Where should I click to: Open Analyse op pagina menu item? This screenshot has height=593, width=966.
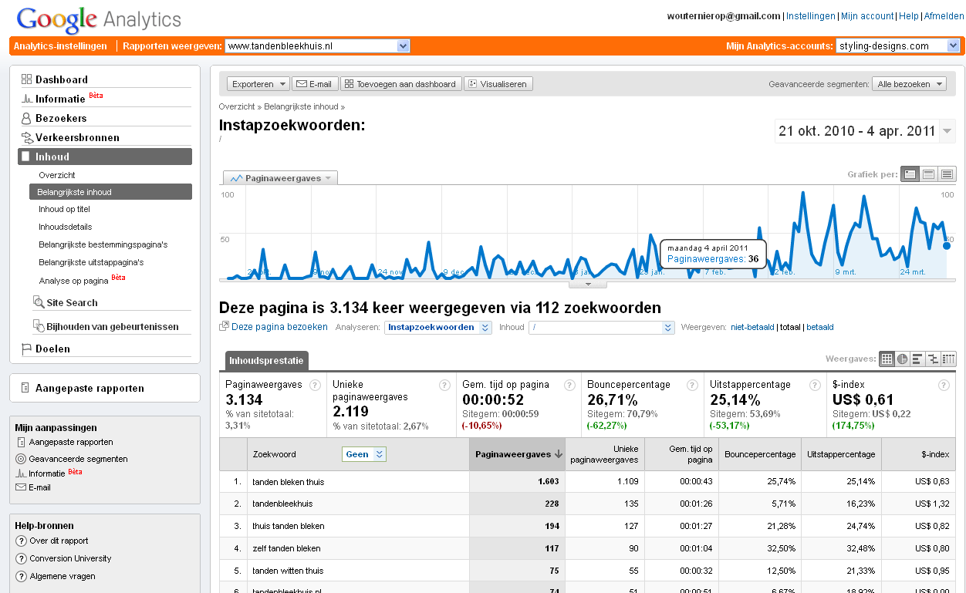pyautogui.click(x=73, y=281)
